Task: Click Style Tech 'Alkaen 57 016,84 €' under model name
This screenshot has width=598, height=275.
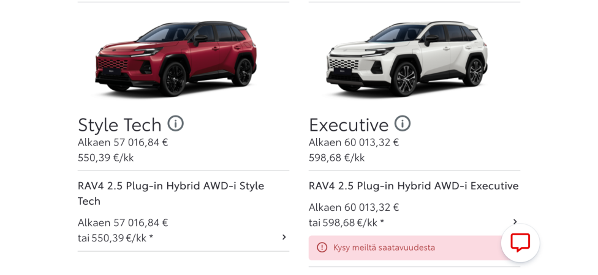Action: (x=123, y=222)
